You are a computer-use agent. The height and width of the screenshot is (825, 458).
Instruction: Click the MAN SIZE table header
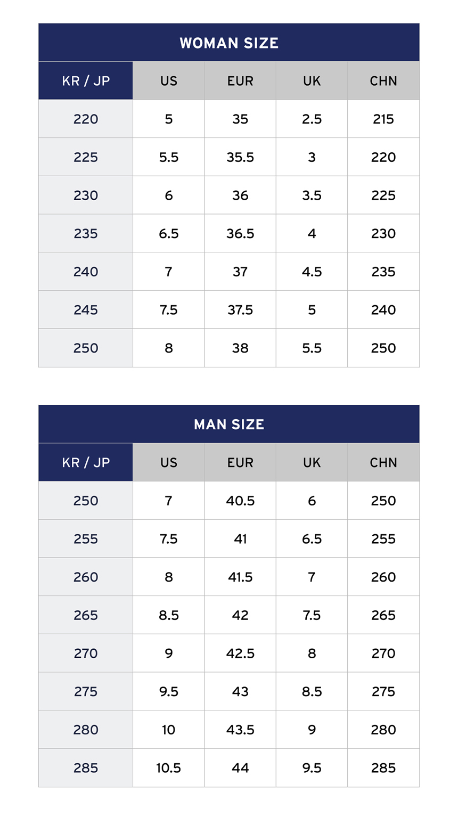point(229,424)
